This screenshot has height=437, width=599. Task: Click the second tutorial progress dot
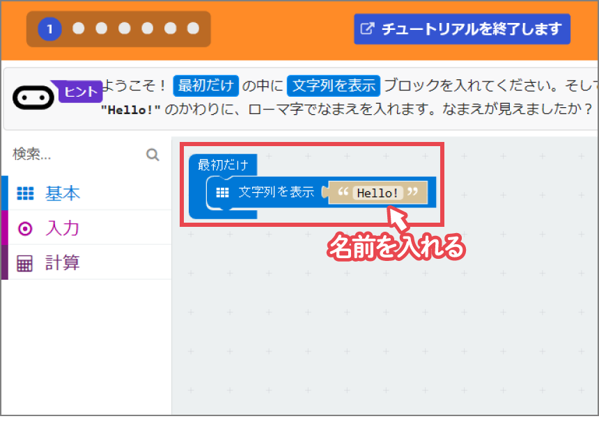tap(78, 29)
